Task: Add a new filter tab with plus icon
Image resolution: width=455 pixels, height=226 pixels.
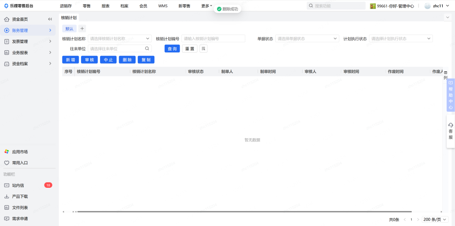Action: [82, 29]
